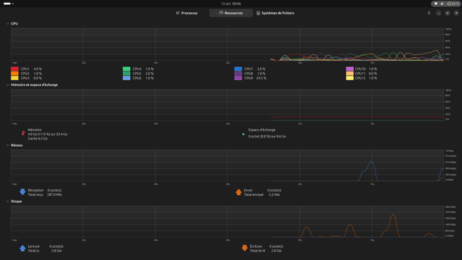Image resolution: width=462 pixels, height=260 pixels.
Task: Click the green Espace d'échange indicator
Action: tap(243, 134)
